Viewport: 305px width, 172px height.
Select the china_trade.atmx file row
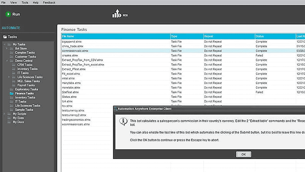click(x=183, y=46)
